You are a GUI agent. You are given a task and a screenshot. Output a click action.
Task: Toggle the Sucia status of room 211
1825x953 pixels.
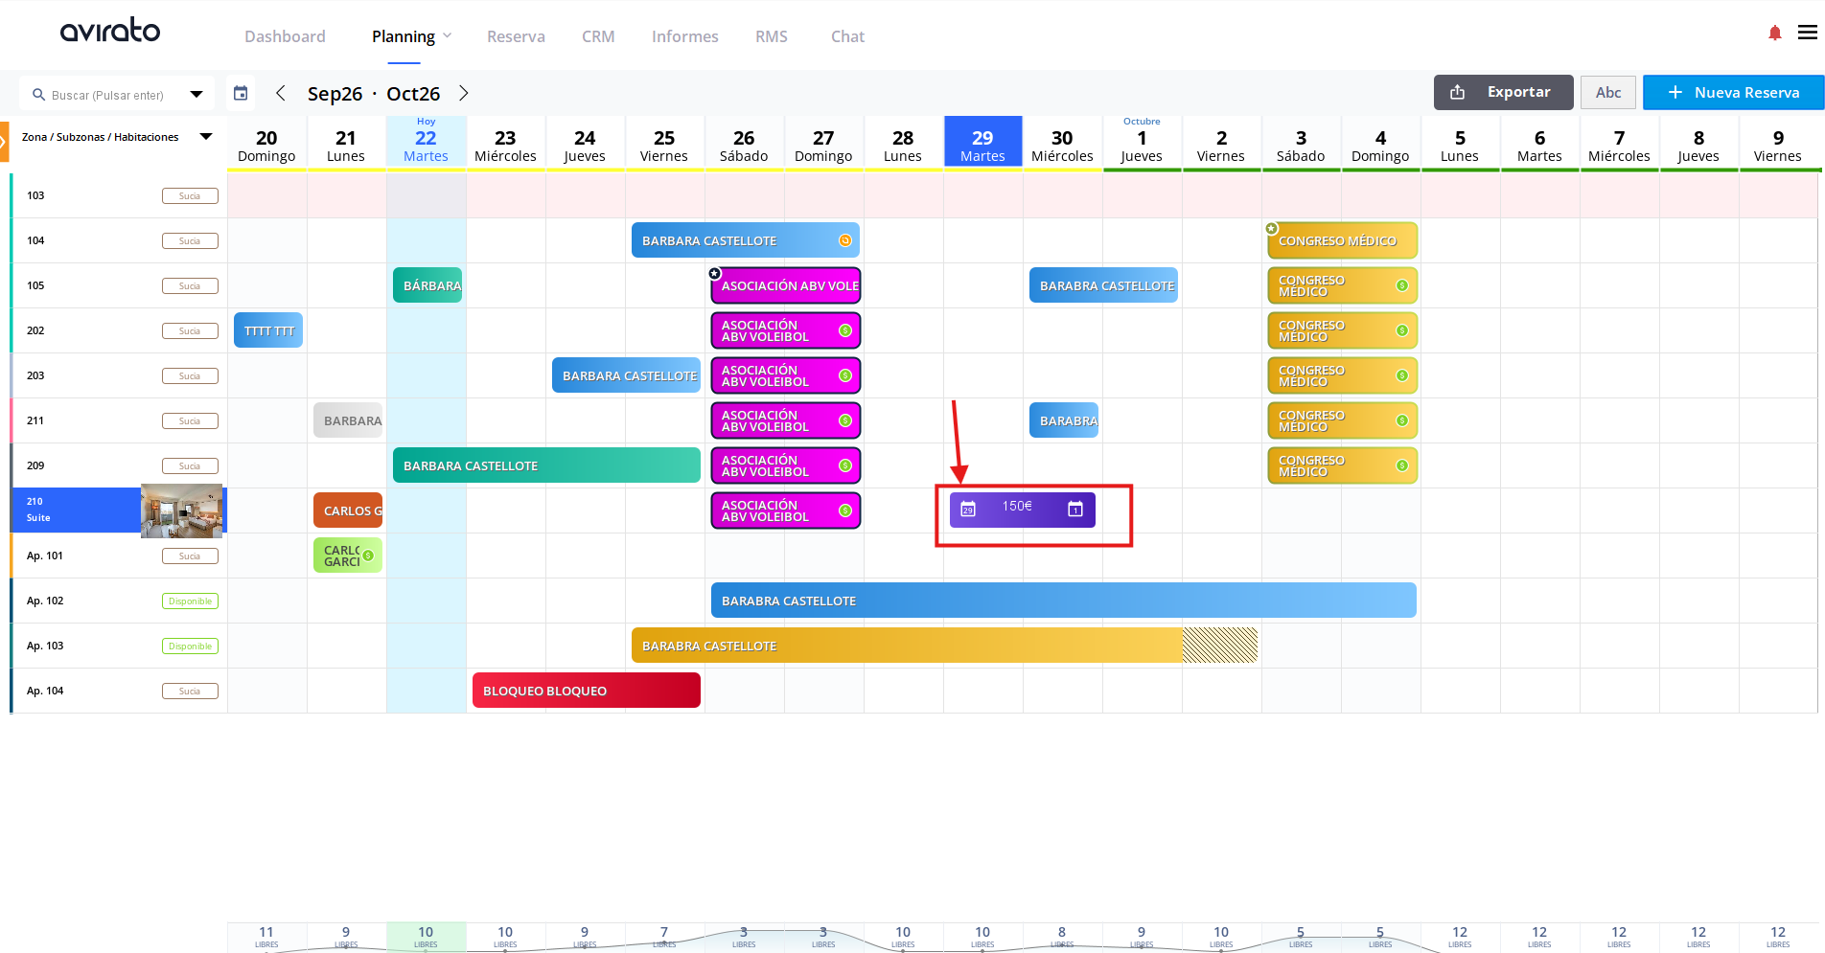(x=190, y=421)
